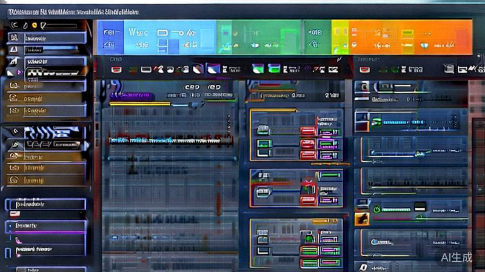Click the yellow progress bar in left track

139,104
